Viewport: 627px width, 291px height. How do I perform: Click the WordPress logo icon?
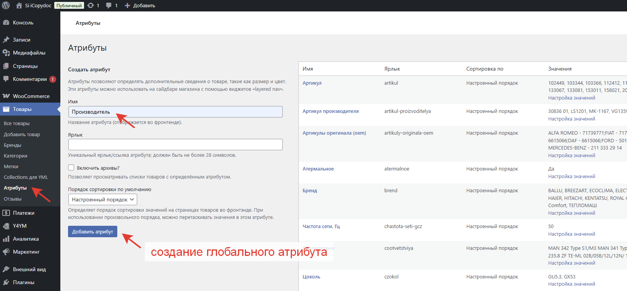pyautogui.click(x=6, y=5)
